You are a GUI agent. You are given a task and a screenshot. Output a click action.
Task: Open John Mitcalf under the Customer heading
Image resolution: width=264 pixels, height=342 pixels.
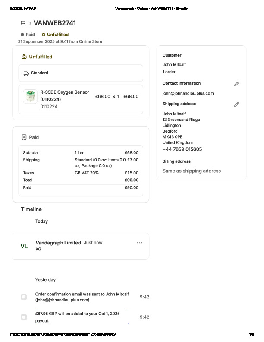click(x=174, y=65)
